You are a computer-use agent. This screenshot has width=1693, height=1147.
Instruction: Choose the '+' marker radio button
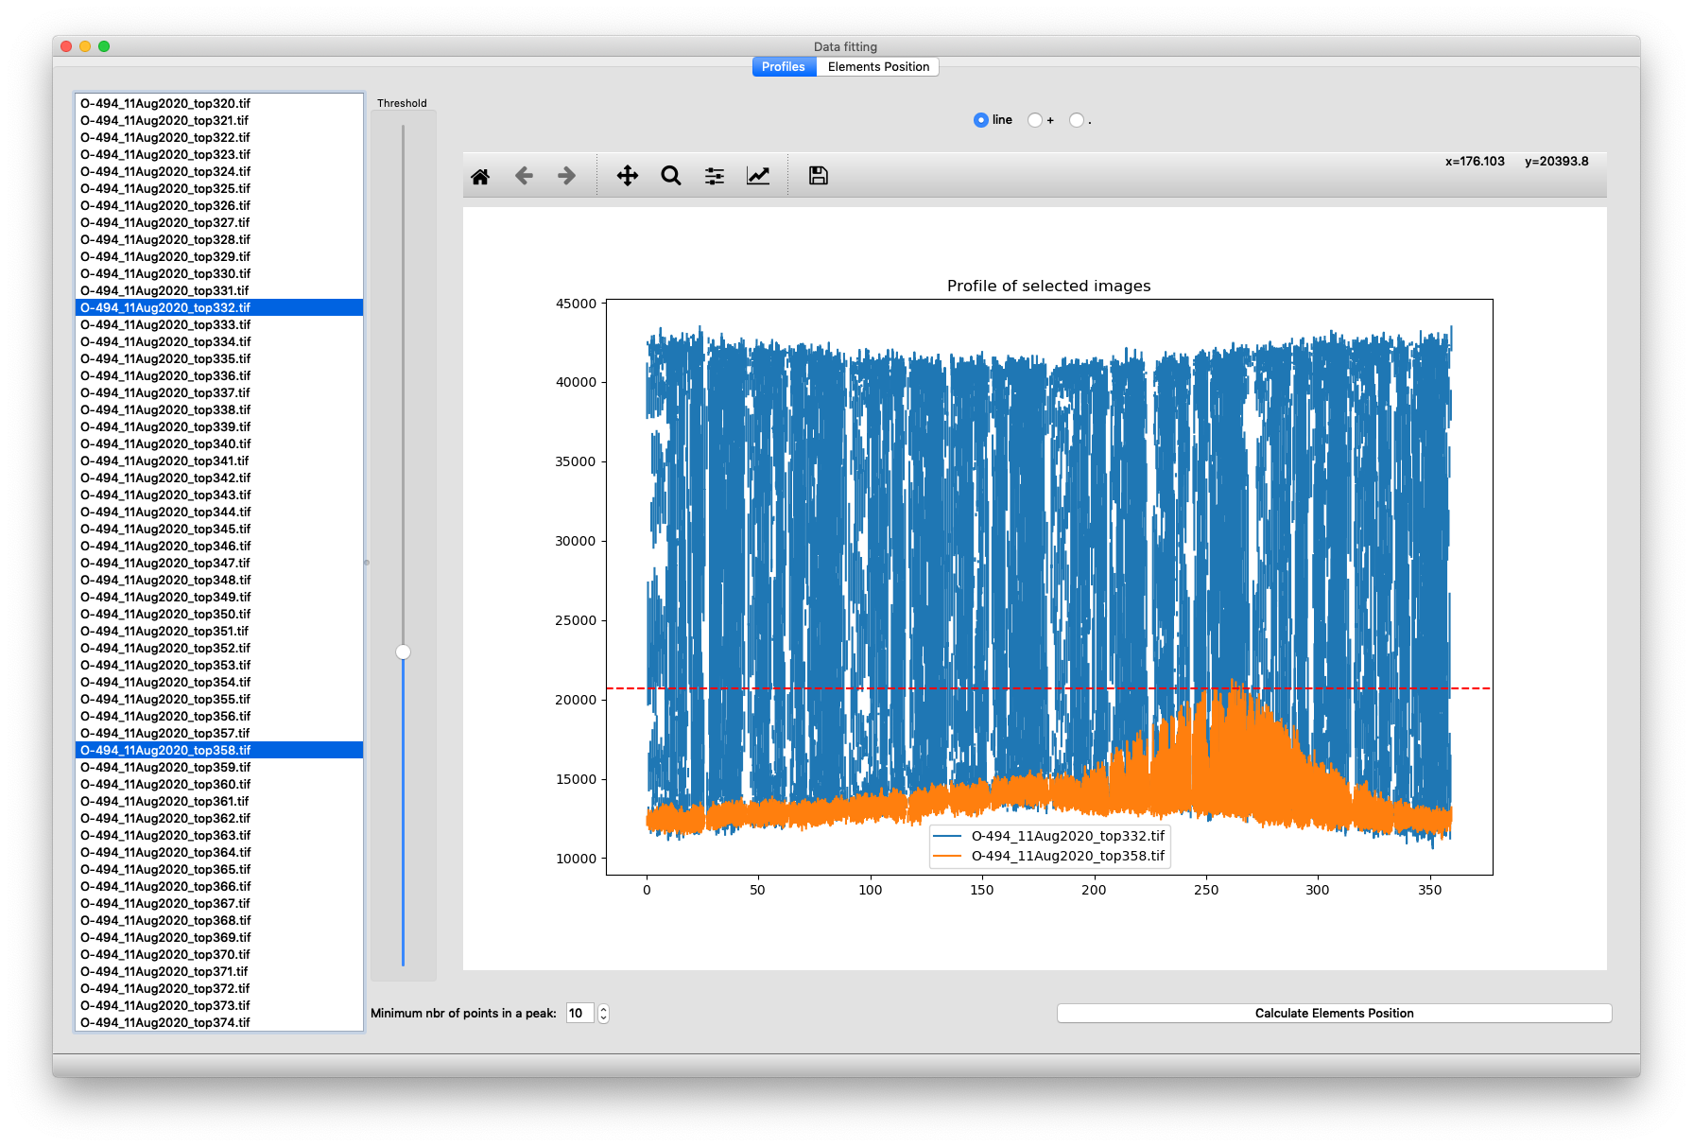click(1035, 120)
